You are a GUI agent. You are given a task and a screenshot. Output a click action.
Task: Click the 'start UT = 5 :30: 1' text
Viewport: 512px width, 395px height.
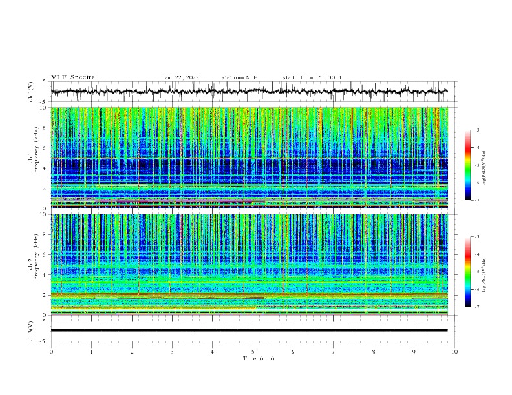(312, 77)
